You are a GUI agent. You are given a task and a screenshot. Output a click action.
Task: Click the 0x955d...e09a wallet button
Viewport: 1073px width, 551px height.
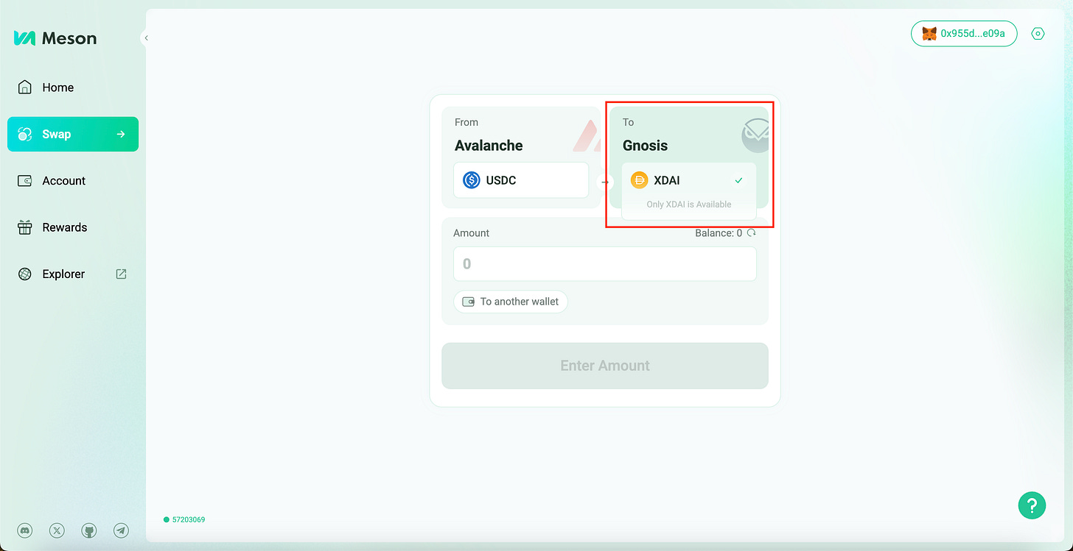coord(964,33)
